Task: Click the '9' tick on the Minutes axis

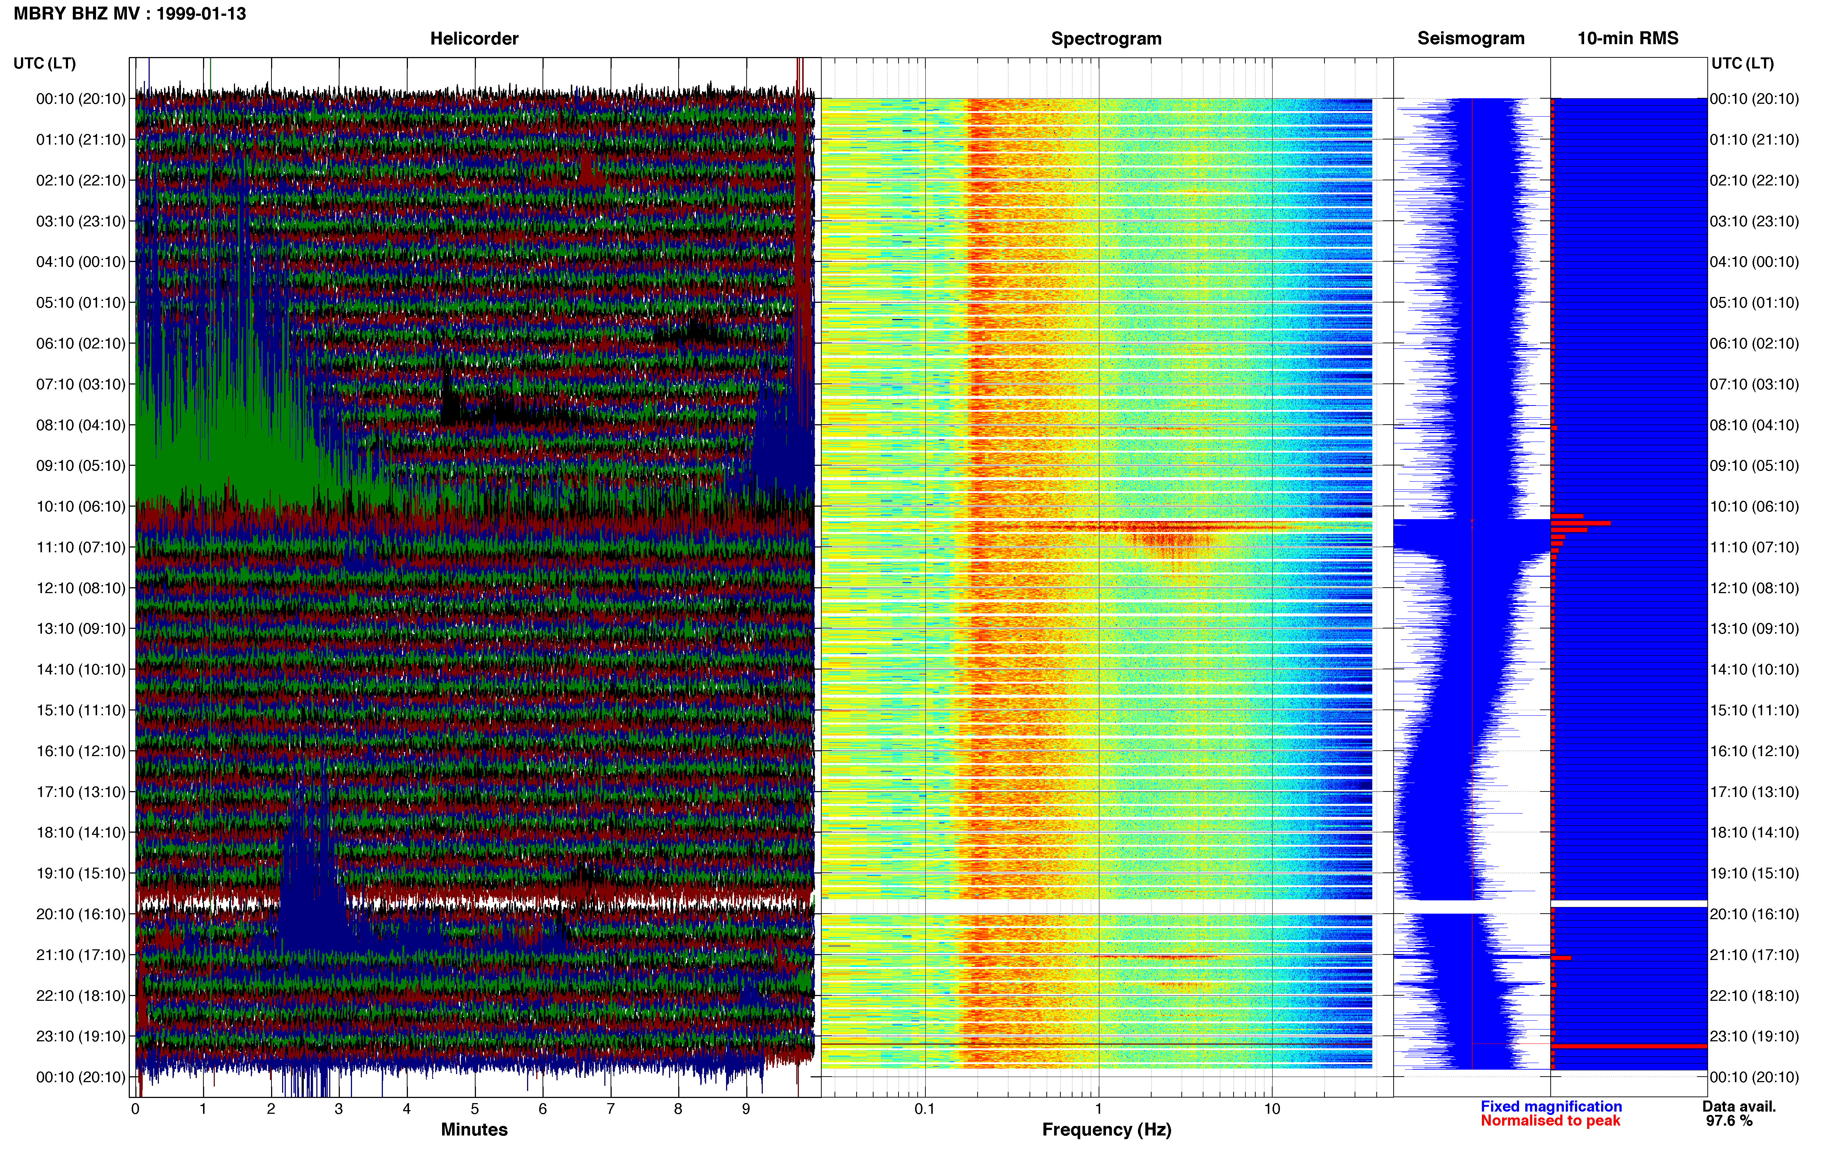Action: coord(746,1108)
